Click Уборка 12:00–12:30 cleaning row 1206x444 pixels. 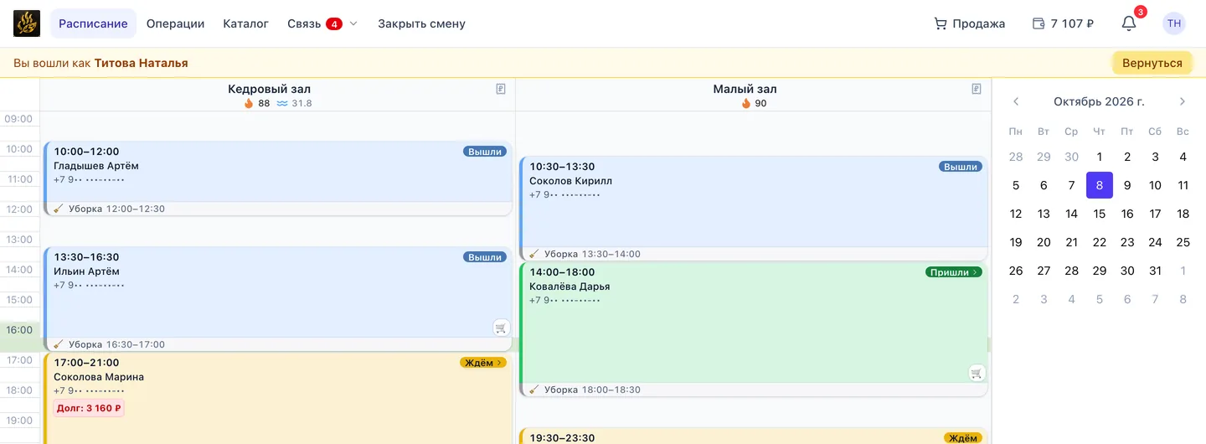(277, 209)
